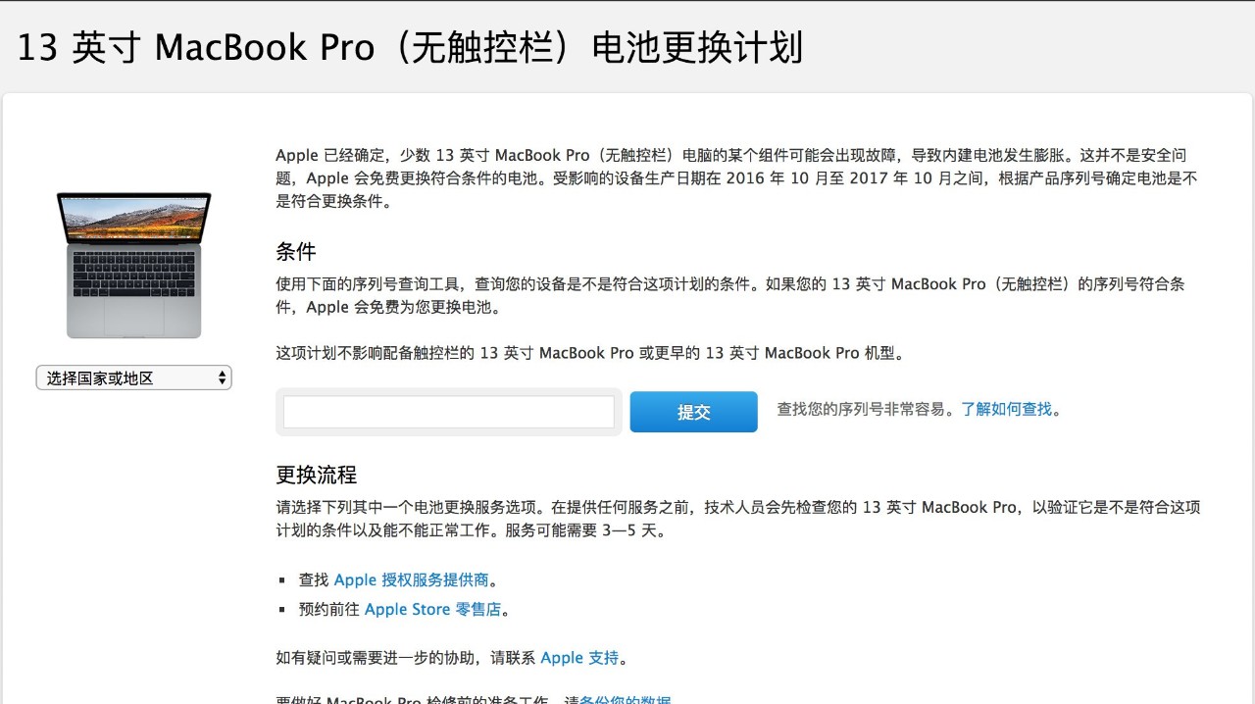Viewport: 1255px width, 704px height.
Task: Click the paragraph starting with 请选择下列其中一个
Action: 737,519
